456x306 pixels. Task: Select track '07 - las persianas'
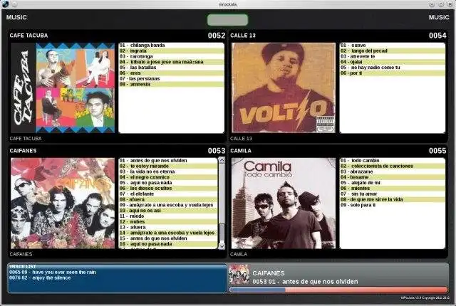point(171,79)
